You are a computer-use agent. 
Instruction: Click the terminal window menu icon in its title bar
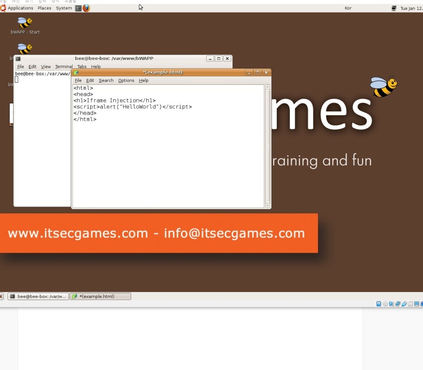pyautogui.click(x=18, y=59)
